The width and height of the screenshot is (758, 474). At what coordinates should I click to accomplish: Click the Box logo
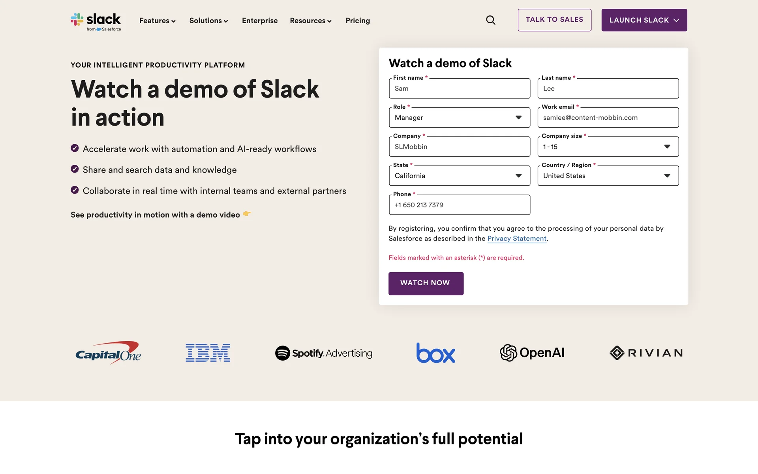point(435,353)
